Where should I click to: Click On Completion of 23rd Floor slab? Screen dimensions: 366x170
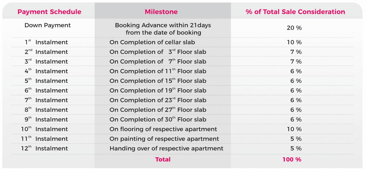pos(158,100)
